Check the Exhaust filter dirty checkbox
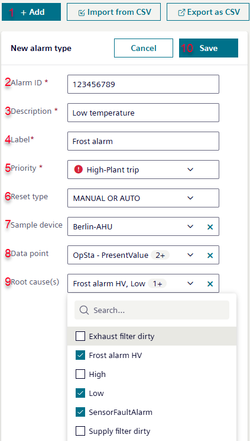Image resolution: width=250 pixels, height=441 pixels. click(x=80, y=336)
